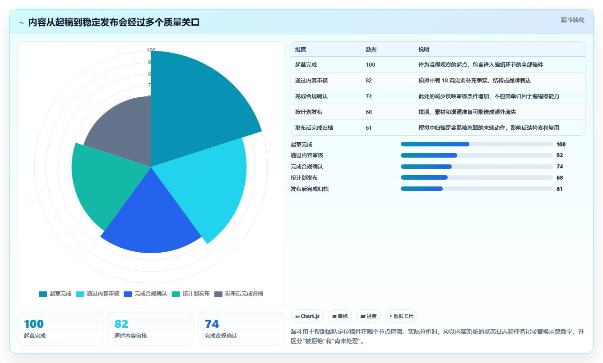603x363 pixels.
Task: Toggle the 按计划发布 legend color box
Action: coord(176,294)
